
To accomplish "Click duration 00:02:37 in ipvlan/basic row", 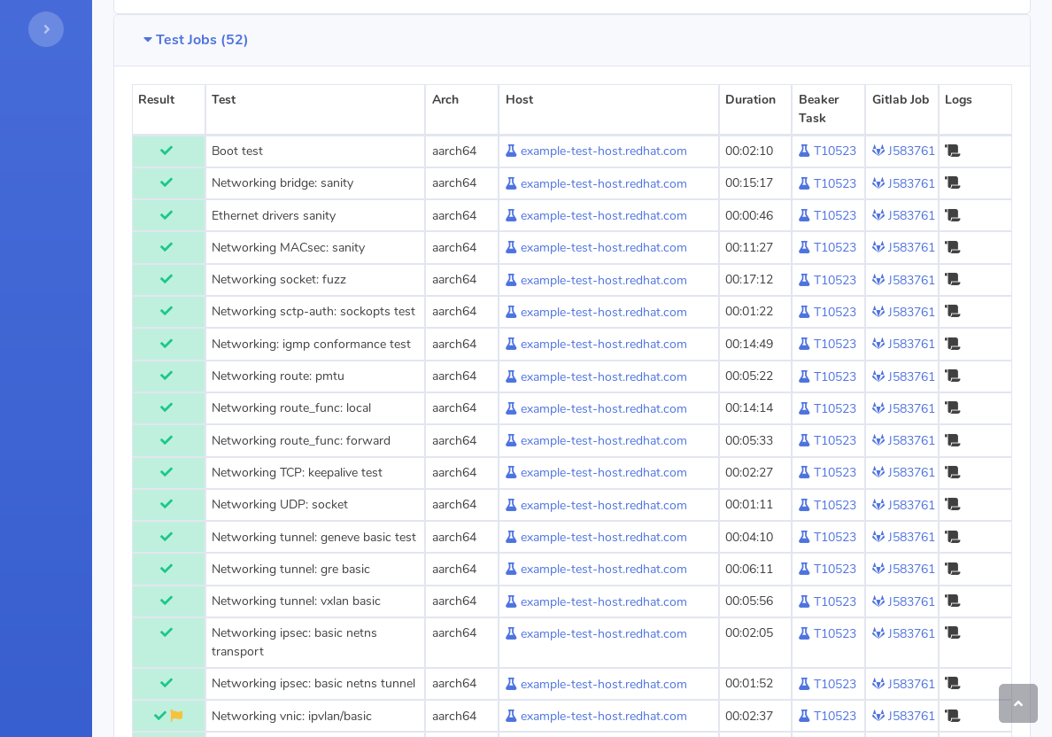I will coord(749,717).
